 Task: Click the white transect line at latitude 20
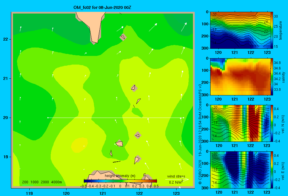click(x=116, y=118)
